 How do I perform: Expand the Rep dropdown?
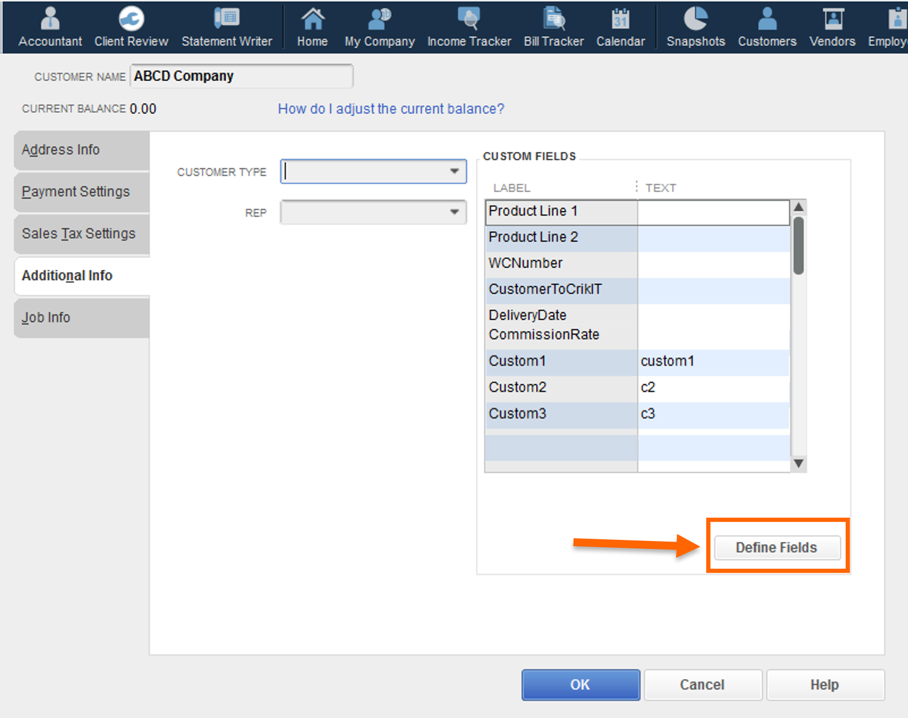click(454, 212)
